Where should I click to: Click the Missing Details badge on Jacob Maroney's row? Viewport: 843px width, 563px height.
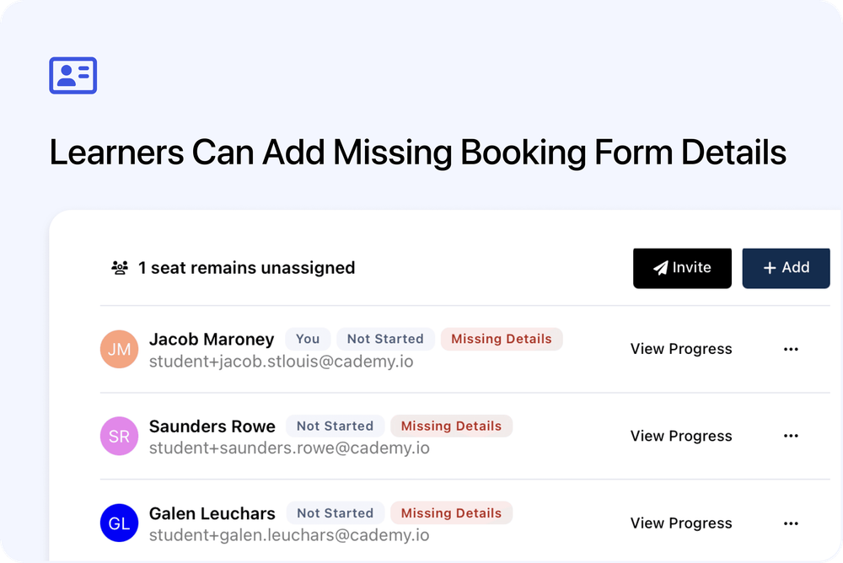click(502, 339)
